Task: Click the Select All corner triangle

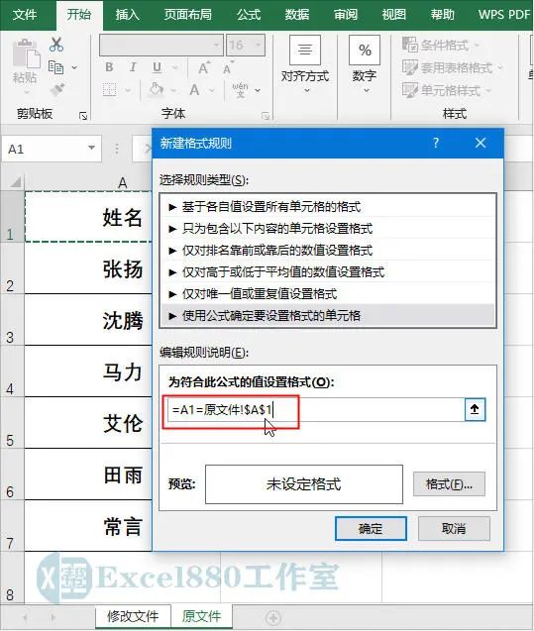Action: (15, 182)
